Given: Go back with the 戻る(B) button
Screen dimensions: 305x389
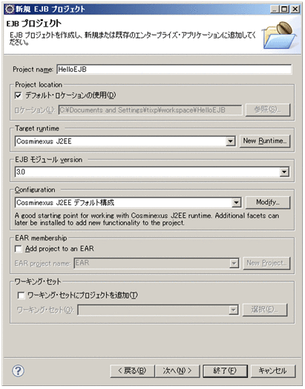Looking at the screenshot, I should click(x=132, y=371).
